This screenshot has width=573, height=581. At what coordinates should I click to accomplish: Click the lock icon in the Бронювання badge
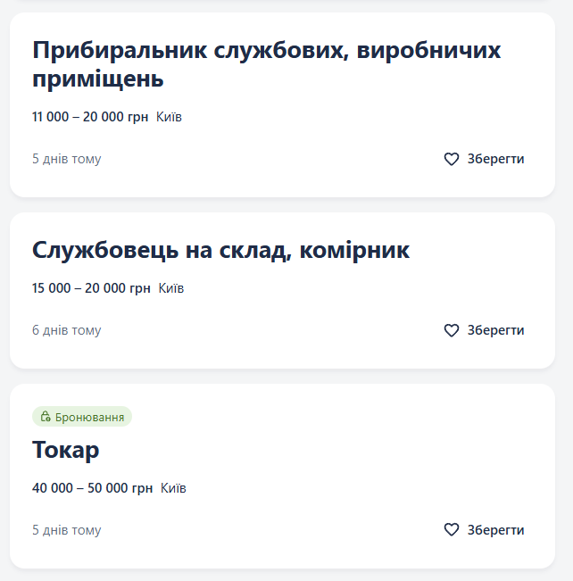point(46,417)
